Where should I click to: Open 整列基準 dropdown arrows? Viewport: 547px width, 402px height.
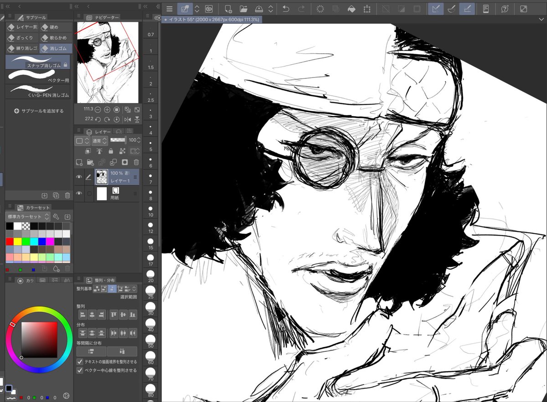click(134, 289)
